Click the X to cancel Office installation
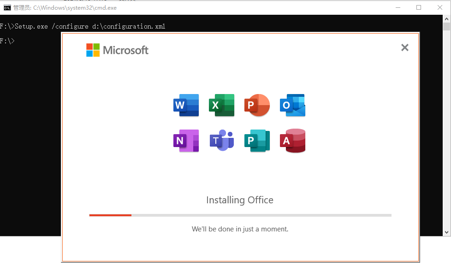This screenshot has width=451, height=266. [x=404, y=47]
